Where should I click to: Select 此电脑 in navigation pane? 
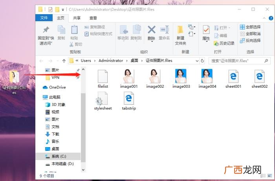click(x=51, y=97)
